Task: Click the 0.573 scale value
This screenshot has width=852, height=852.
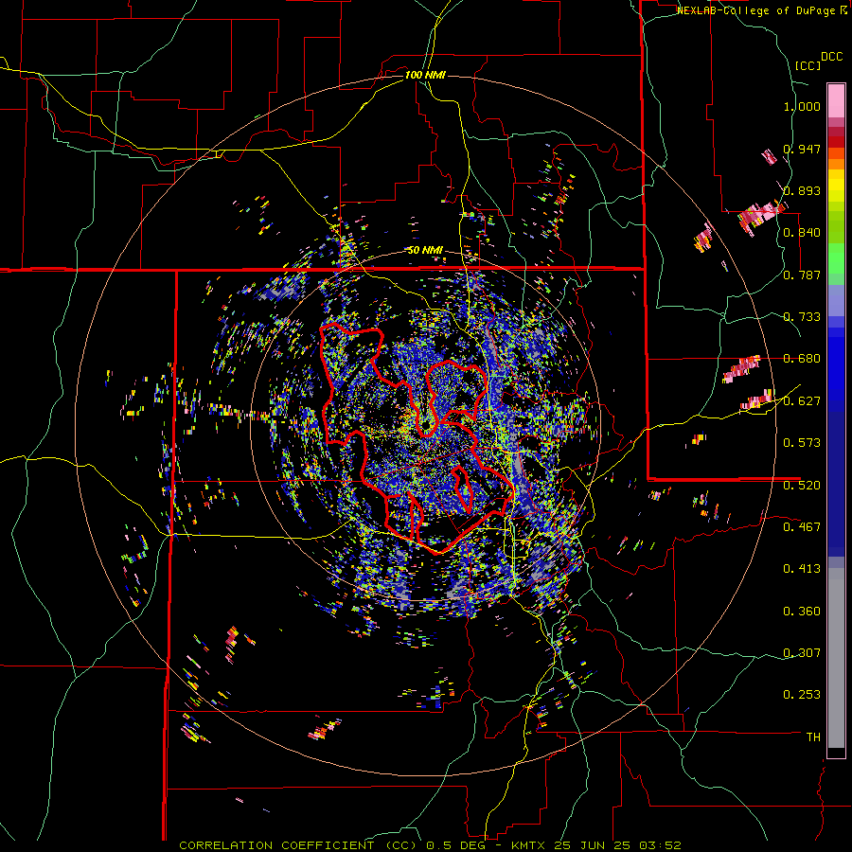Action: [802, 443]
